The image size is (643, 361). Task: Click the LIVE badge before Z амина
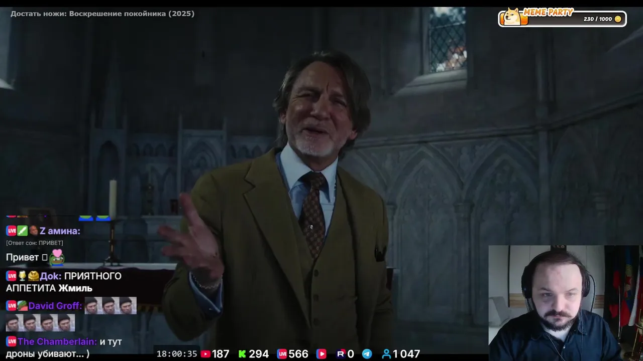click(12, 231)
